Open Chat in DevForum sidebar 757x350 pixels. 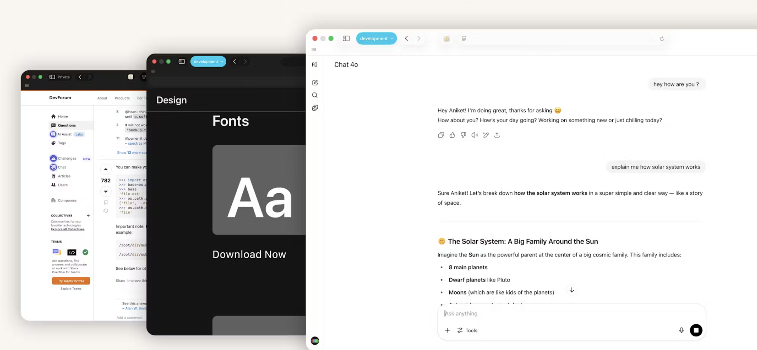tap(58, 167)
